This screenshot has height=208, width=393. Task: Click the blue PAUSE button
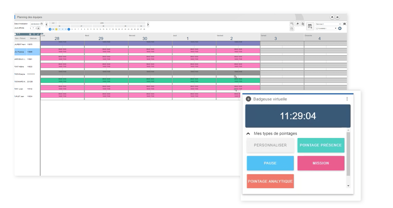point(270,163)
